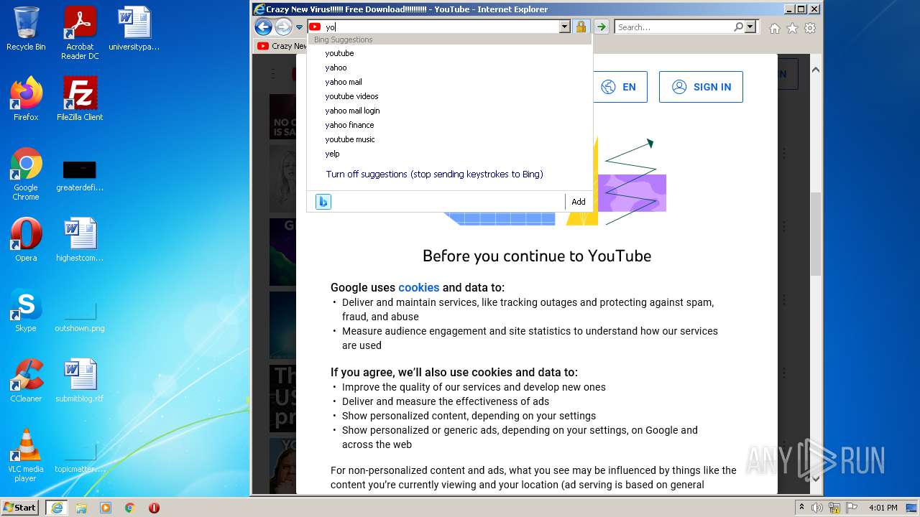The image size is (920, 517).
Task: Choose 'yahoo mail login' suggestion
Action: pyautogui.click(x=449, y=111)
